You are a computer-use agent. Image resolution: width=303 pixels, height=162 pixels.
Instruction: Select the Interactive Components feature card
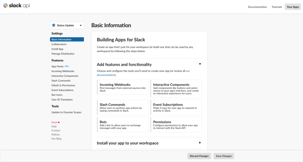[x=176, y=89]
